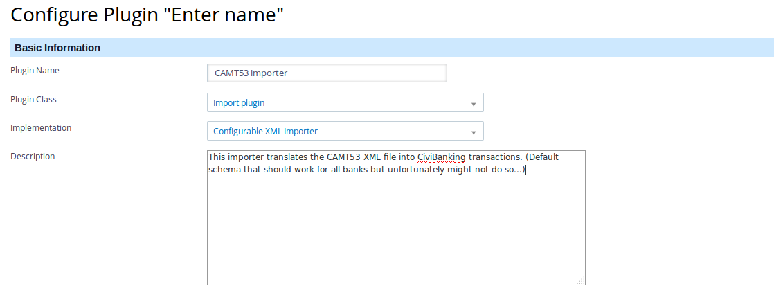Image resolution: width=774 pixels, height=295 pixels.
Task: Click the Basic Information section header
Action: coord(392,48)
